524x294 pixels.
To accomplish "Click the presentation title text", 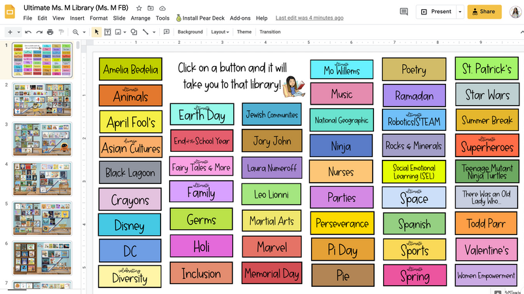I will click(76, 8).
